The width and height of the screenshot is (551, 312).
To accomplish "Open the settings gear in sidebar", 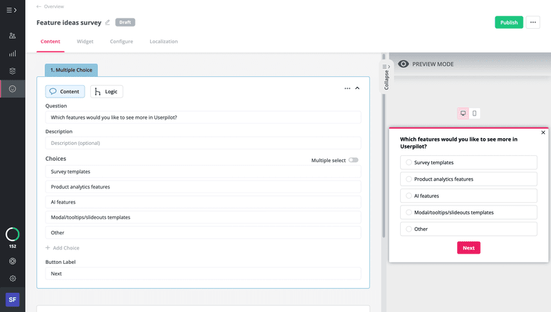I will tap(12, 278).
